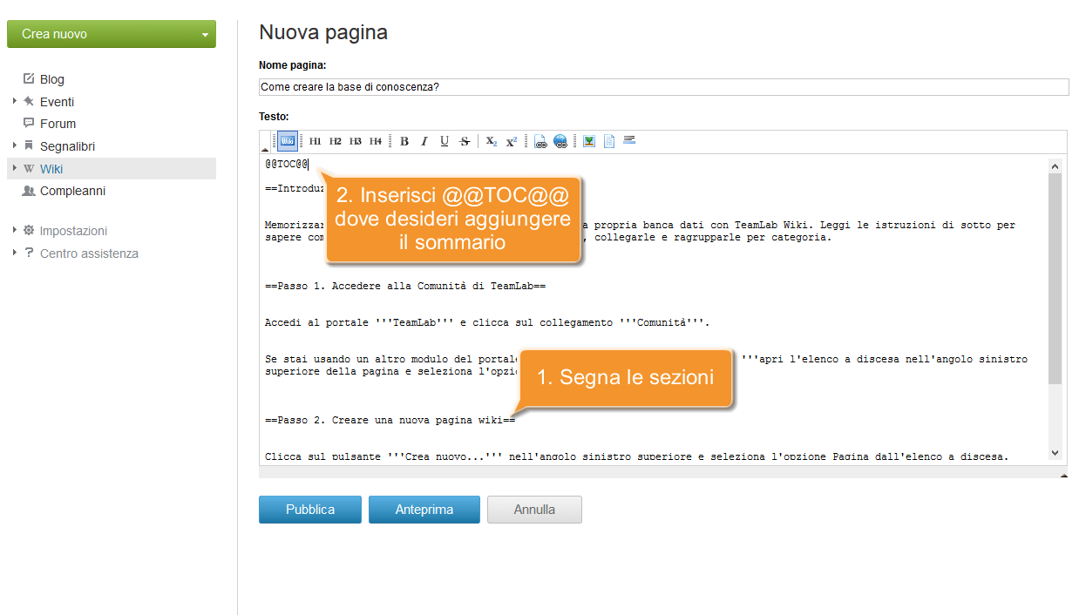This screenshot has width=1079, height=615.
Task: Toggle strikethrough formatting
Action: pyautogui.click(x=465, y=141)
